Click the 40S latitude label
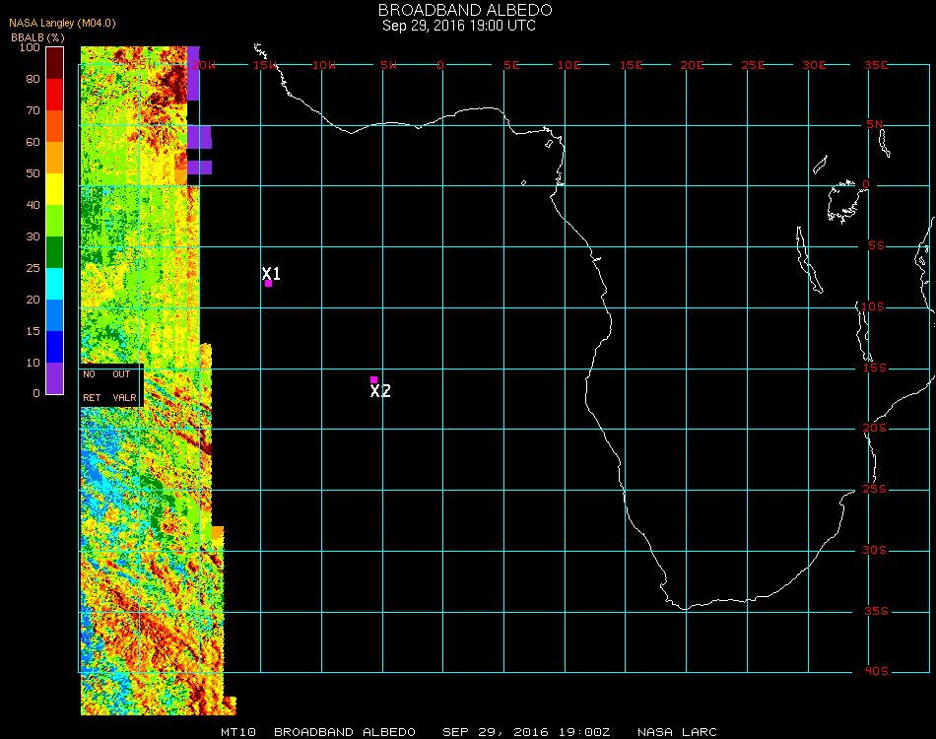The image size is (936, 739). (876, 672)
